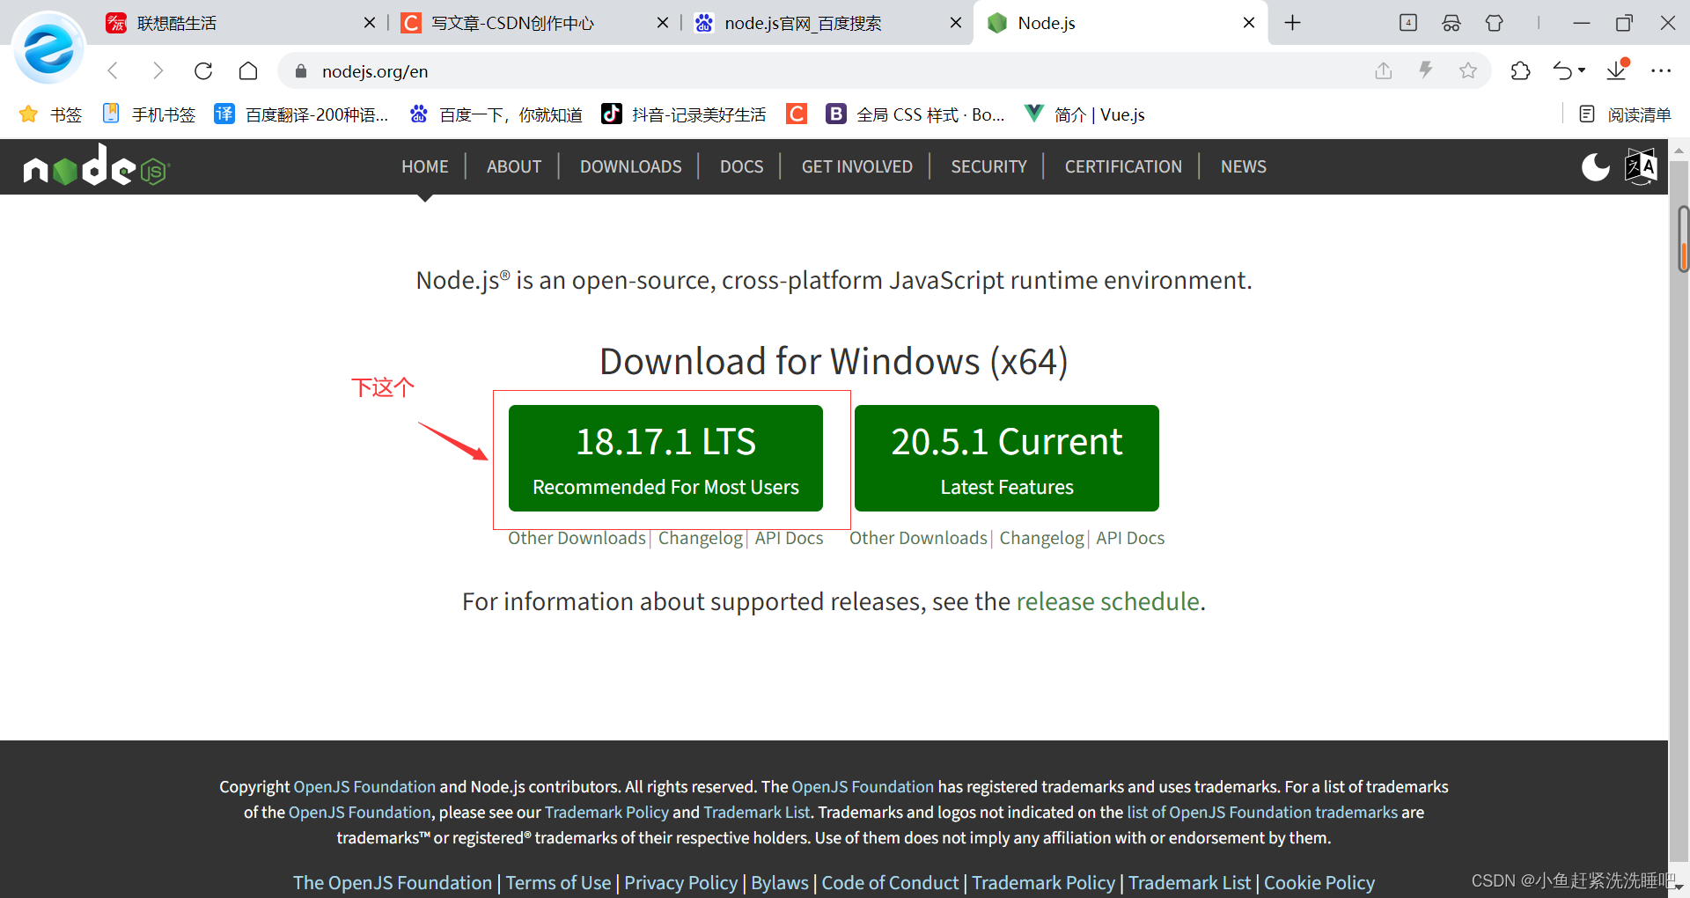The image size is (1690, 898).
Task: Open the DOWNLOADS menu on Node.js site
Action: click(x=630, y=166)
